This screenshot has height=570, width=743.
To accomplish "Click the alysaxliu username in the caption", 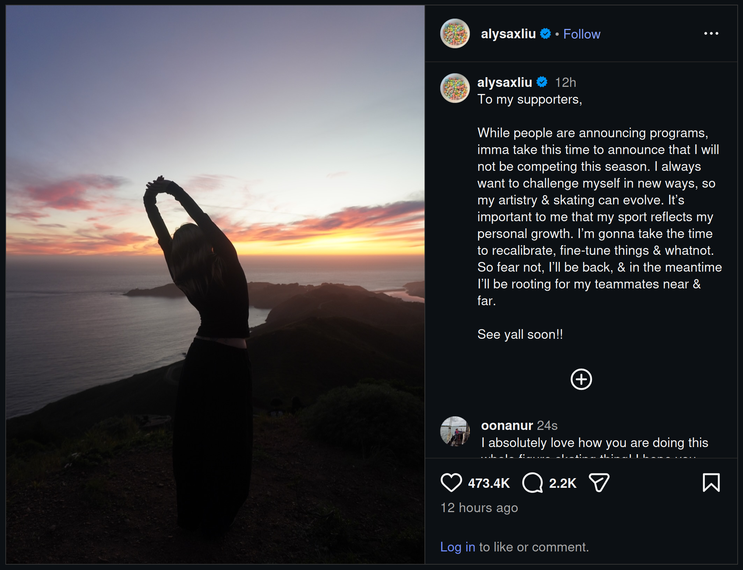I will [x=504, y=82].
